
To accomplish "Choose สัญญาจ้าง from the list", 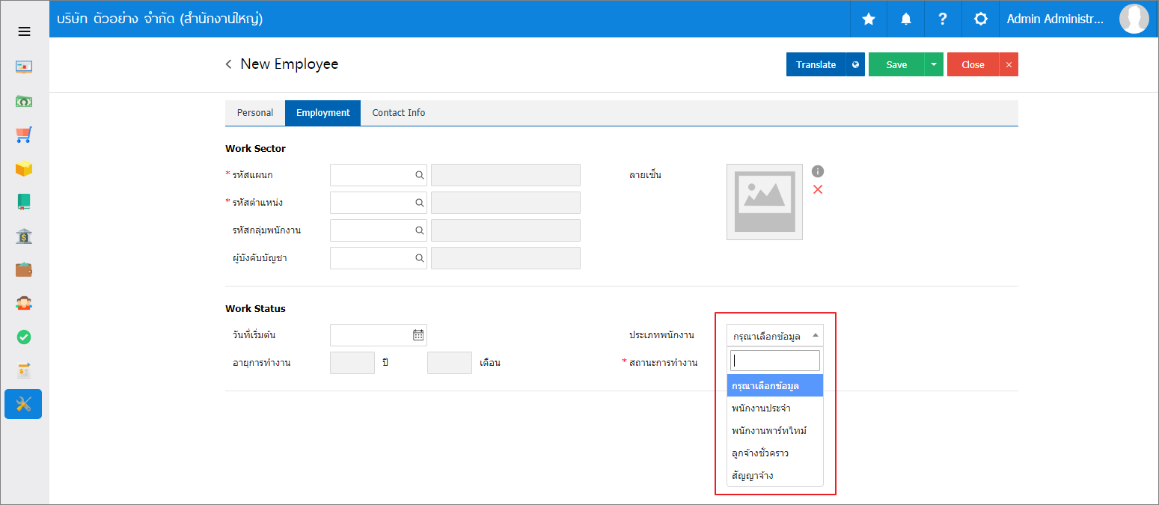I will [775, 476].
